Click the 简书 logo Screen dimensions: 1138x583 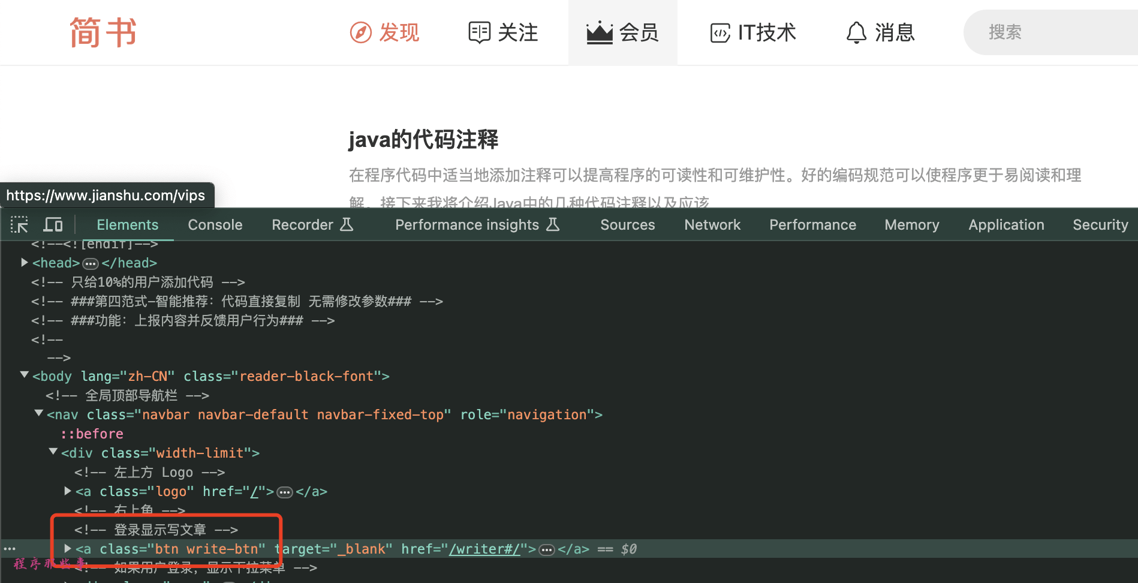coord(103,32)
